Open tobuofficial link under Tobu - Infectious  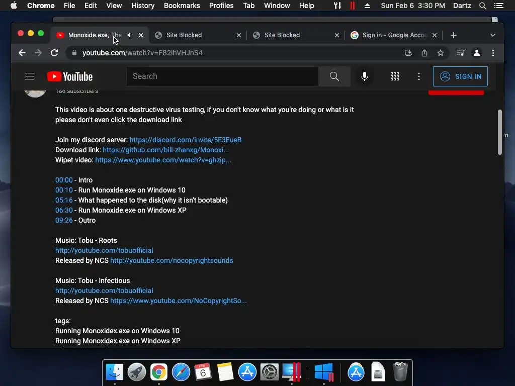pyautogui.click(x=104, y=291)
